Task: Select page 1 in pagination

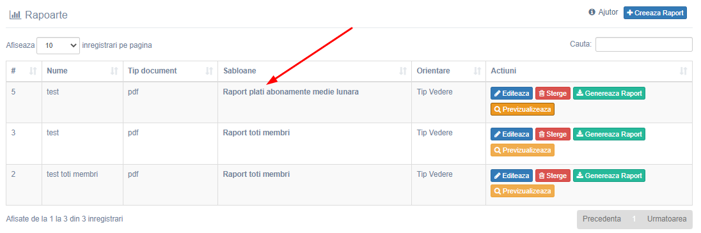Action: pos(634,219)
